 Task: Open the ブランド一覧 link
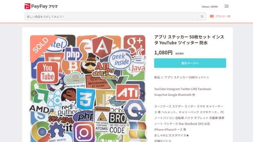coord(223,16)
